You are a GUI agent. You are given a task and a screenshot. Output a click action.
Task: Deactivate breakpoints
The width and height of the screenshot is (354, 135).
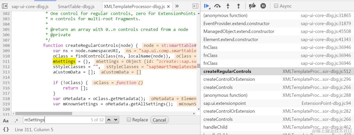pos(252,6)
